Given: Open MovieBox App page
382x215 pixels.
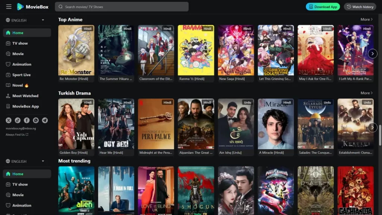Looking at the screenshot, I should pyautogui.click(x=27, y=106).
